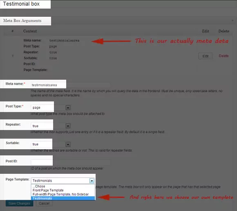Viewport: 237px width, 211px height.
Task: Click the Meta Box Arguments heading
Action: coord(22,20)
